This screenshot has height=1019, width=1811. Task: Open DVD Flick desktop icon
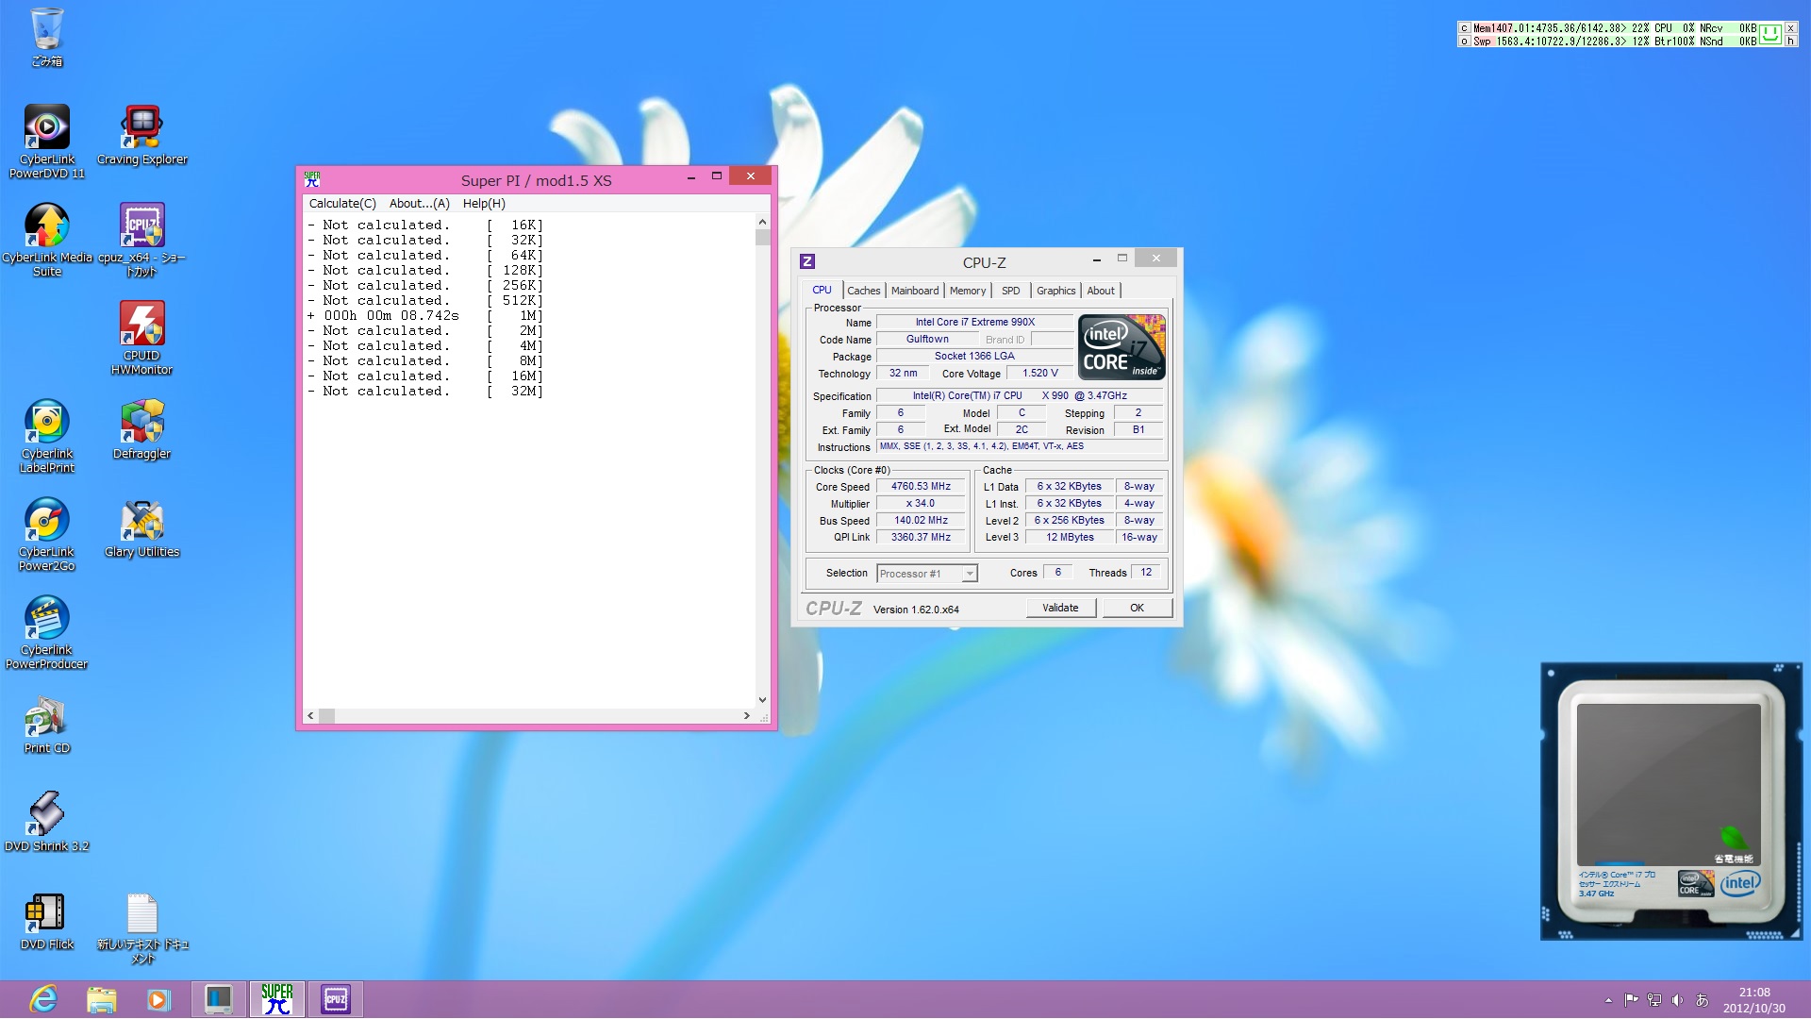pos(46,912)
